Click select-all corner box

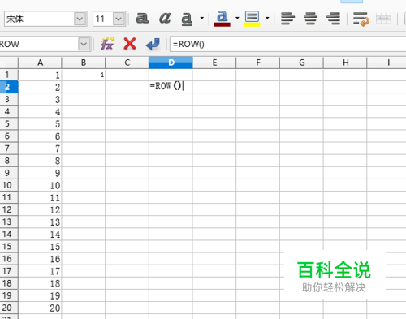9,63
